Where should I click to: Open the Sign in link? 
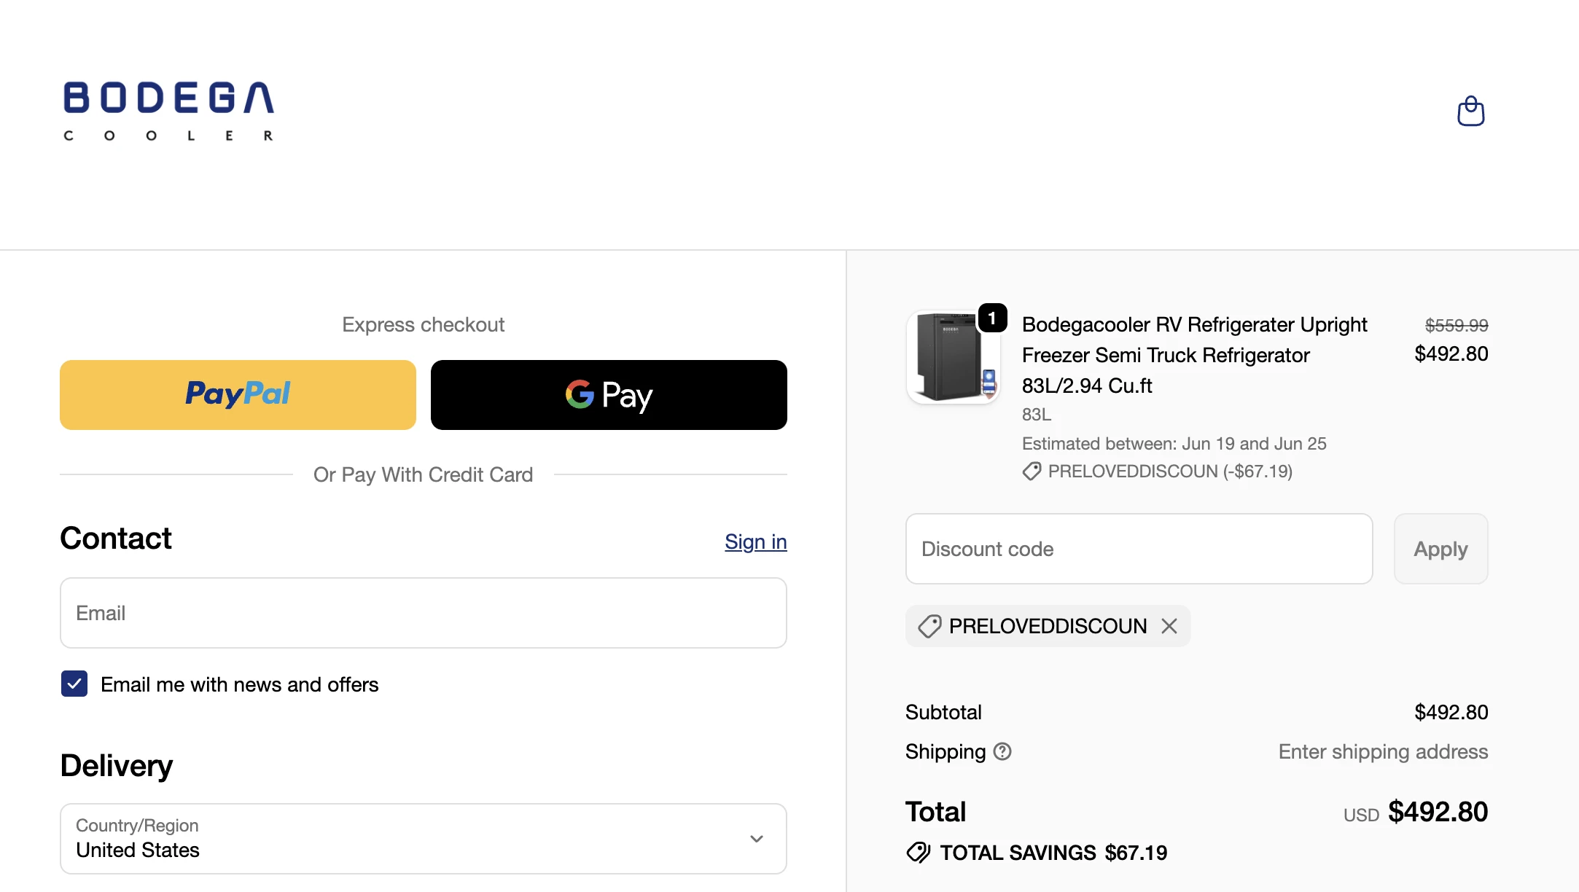[756, 541]
